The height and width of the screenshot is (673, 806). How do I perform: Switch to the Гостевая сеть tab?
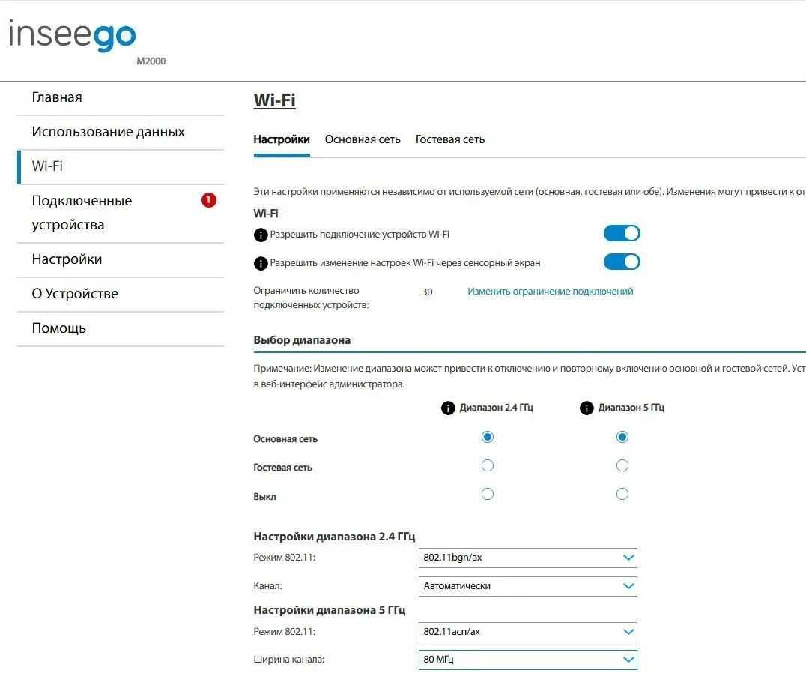pos(450,139)
